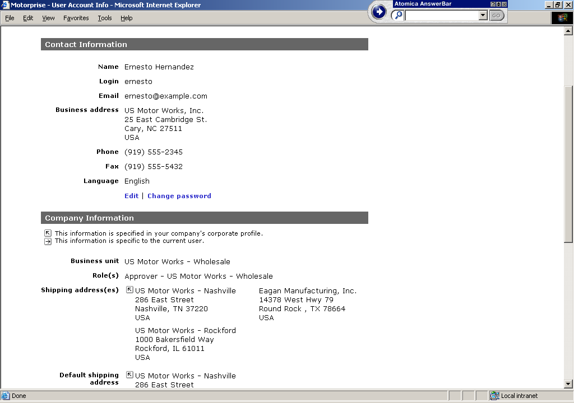Click the AnswerBar up-down resize icon
The width and height of the screenshot is (574, 403).
pos(498,4)
